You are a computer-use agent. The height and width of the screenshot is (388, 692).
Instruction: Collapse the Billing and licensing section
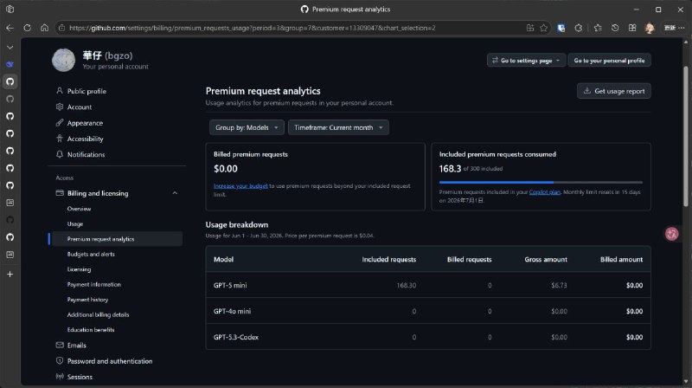[x=175, y=193]
